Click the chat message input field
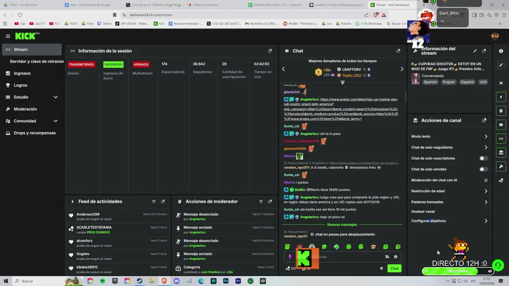Viewport: 509px width, 286px height. click(x=342, y=257)
